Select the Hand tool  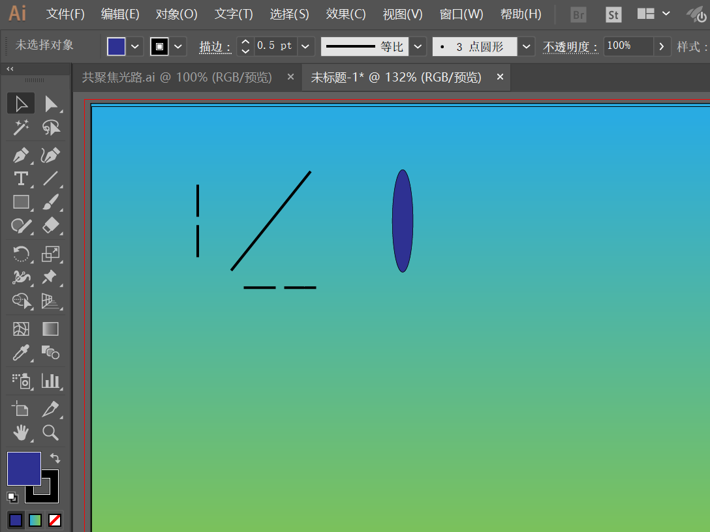pos(21,433)
